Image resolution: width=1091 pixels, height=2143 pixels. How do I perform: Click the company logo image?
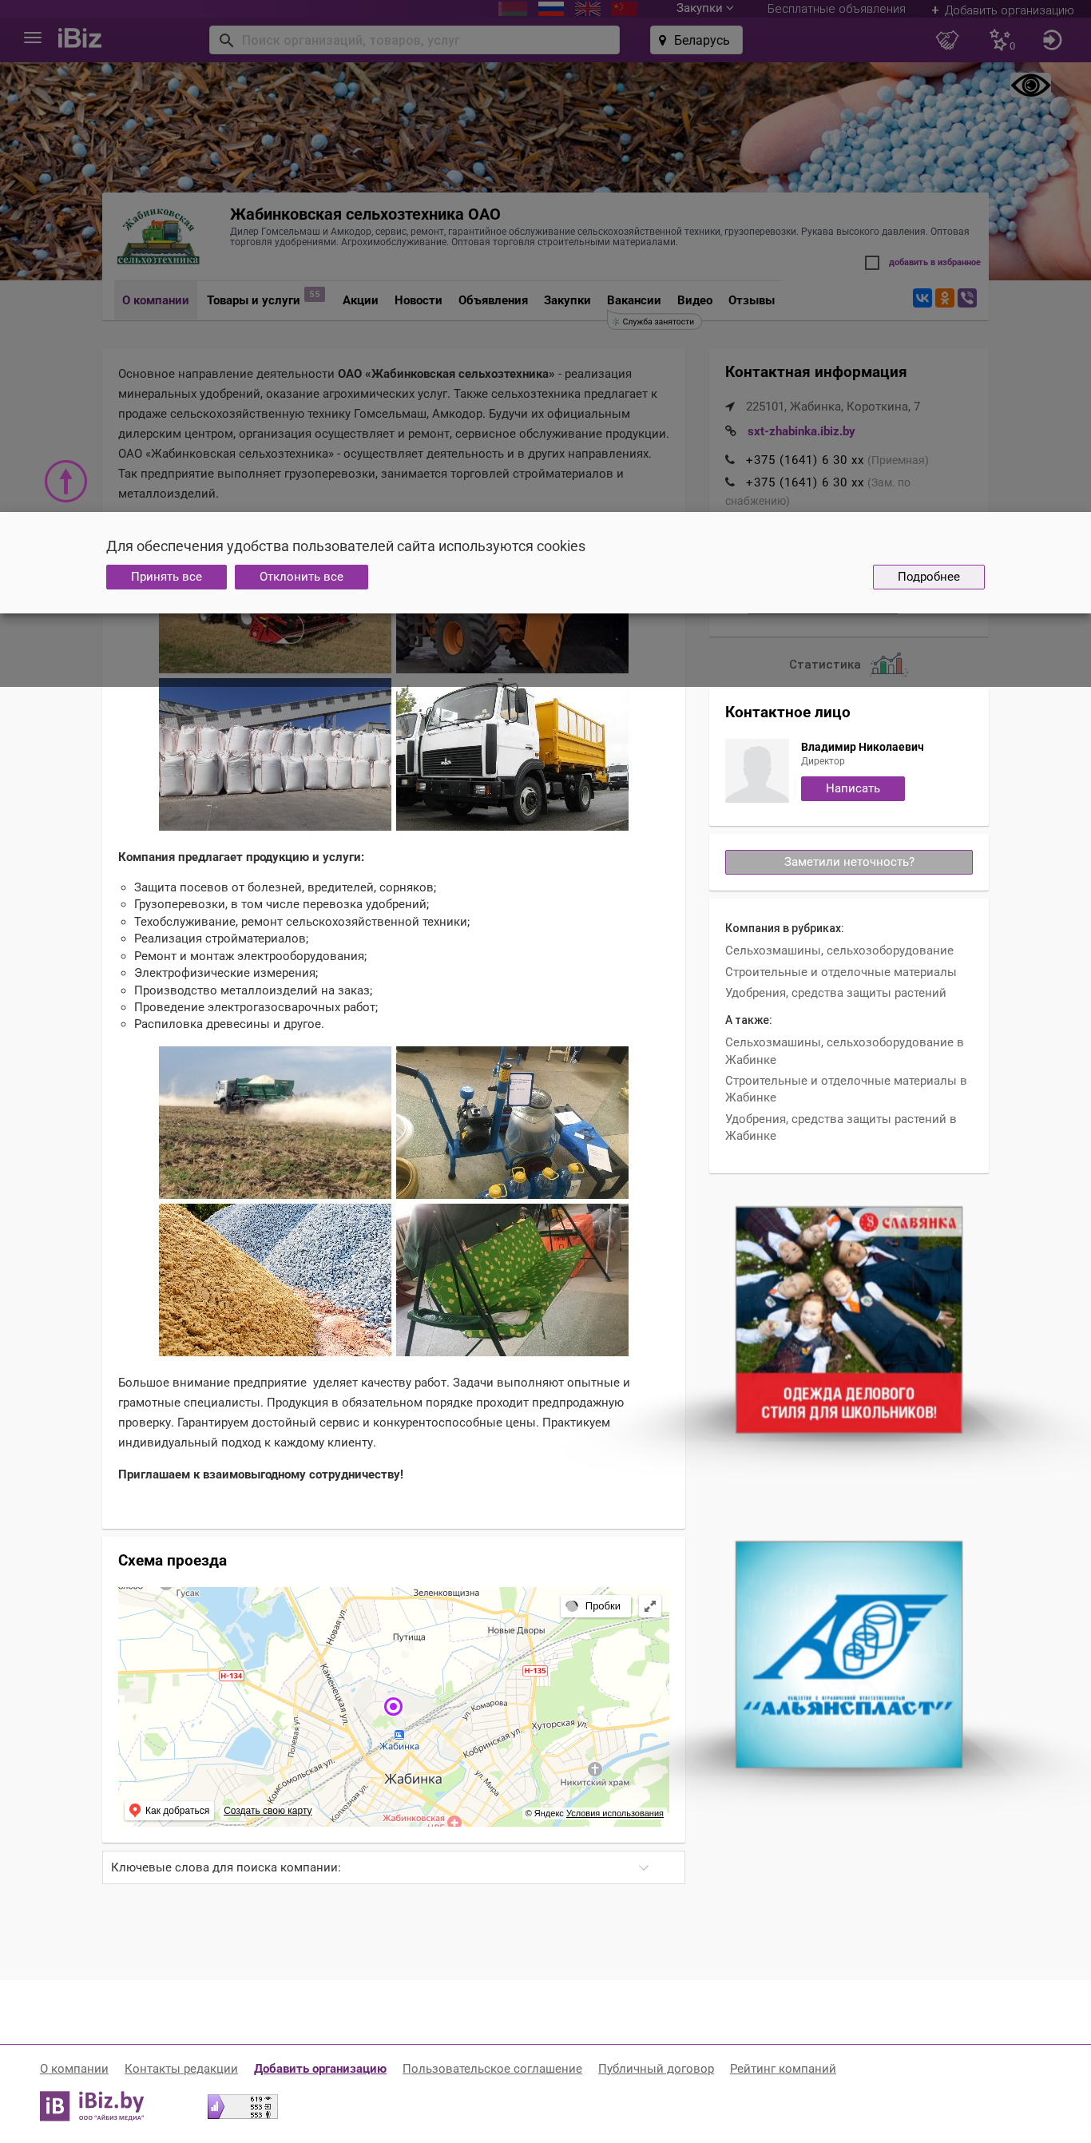coord(158,236)
